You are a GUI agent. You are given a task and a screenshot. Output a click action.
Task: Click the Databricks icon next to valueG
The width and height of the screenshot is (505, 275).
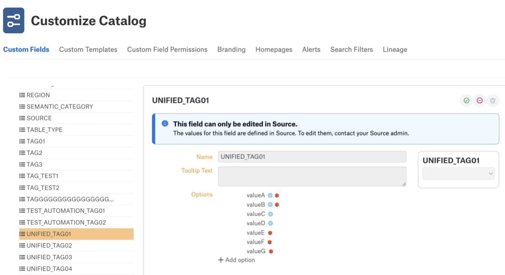271,252
